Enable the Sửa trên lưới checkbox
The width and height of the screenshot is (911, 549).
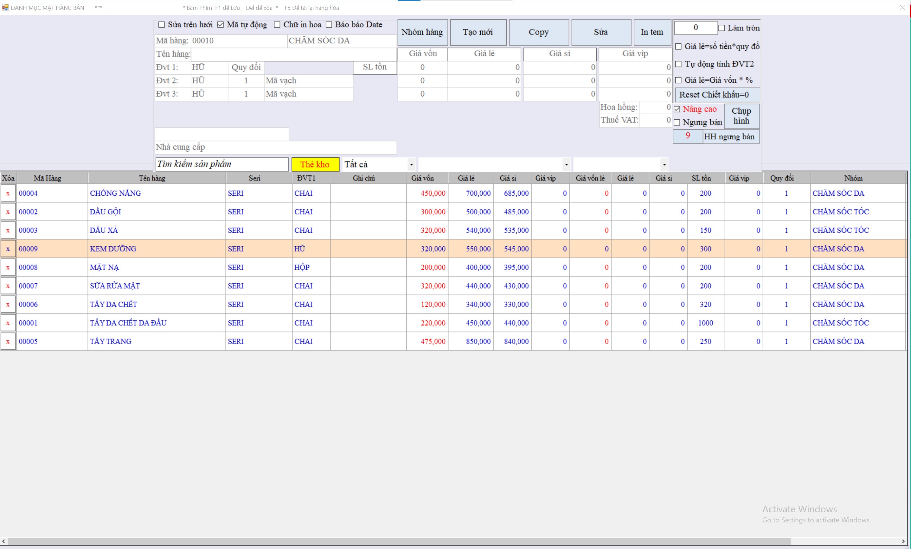pyautogui.click(x=162, y=25)
